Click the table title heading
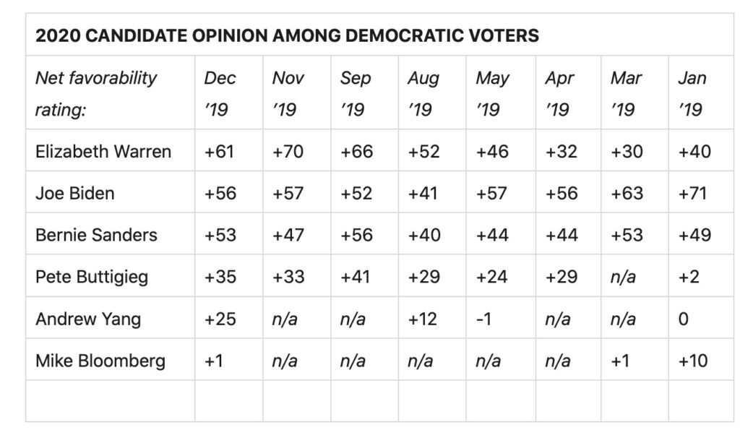Screen dimensions: 740x430 pyautogui.click(x=287, y=35)
